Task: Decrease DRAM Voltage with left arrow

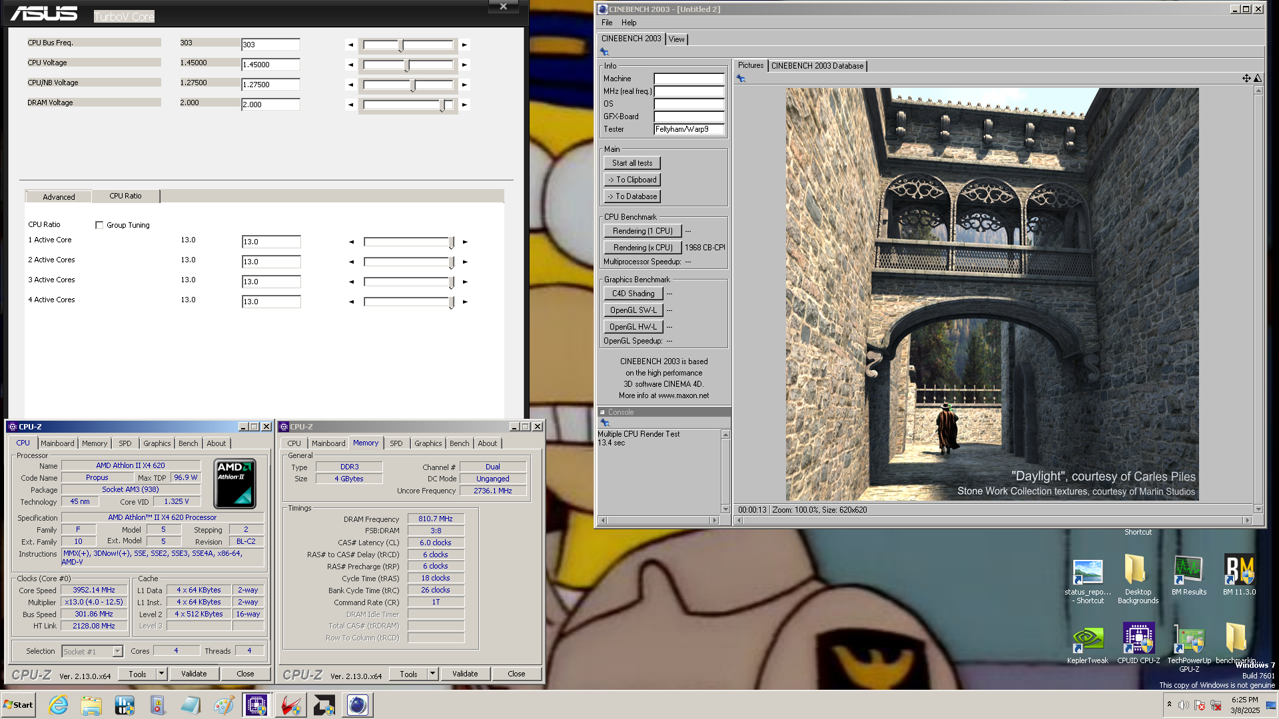Action: point(350,105)
